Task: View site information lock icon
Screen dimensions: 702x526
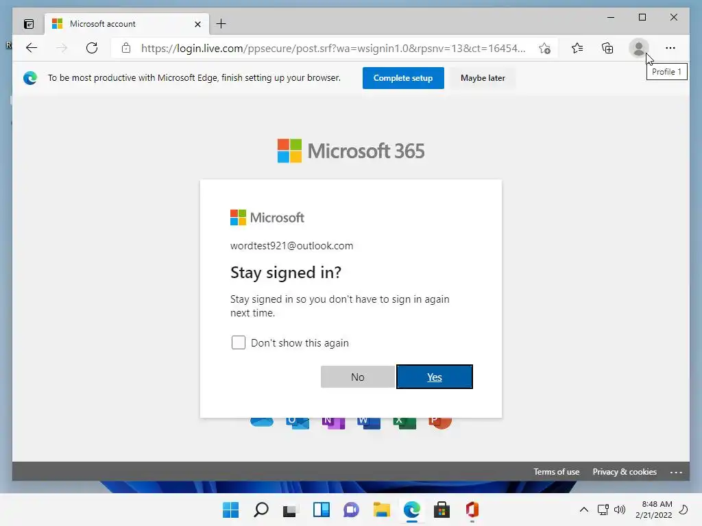Action: click(126, 48)
